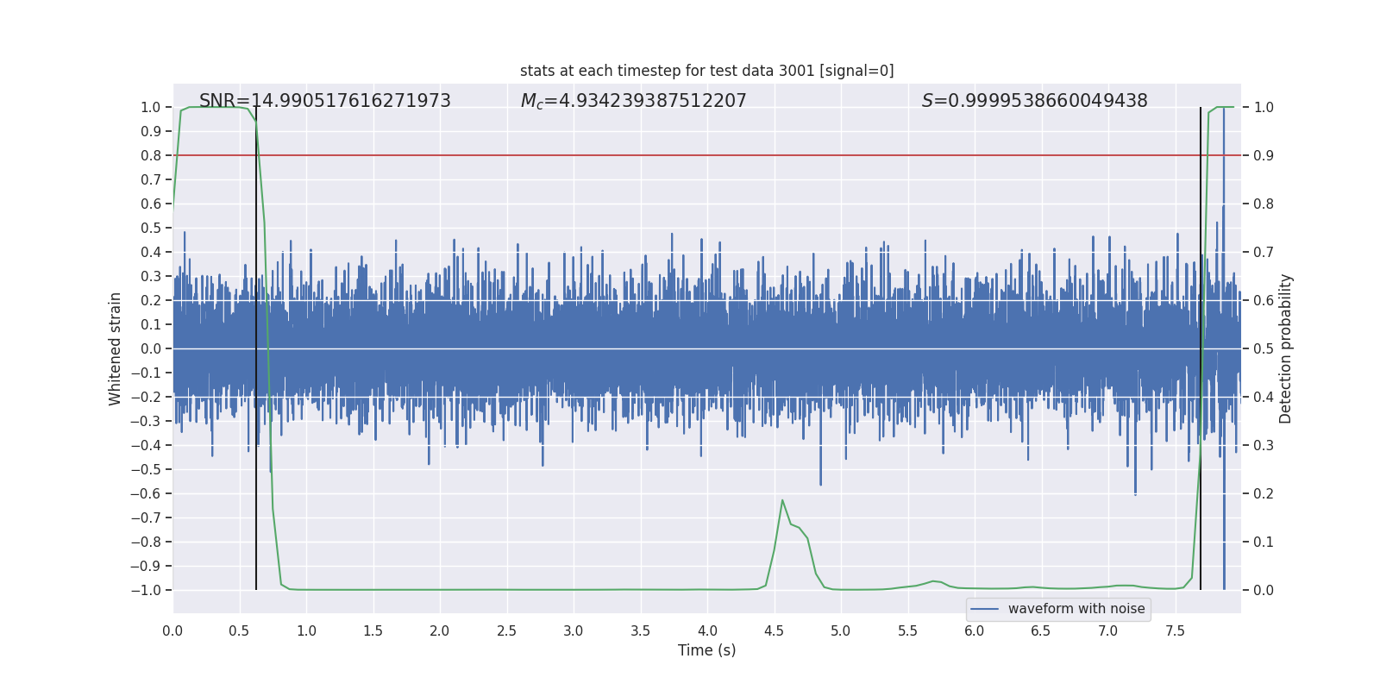Click the 7.0 tick on the Time axis
Image resolution: width=1380 pixels, height=690 pixels.
click(1108, 630)
